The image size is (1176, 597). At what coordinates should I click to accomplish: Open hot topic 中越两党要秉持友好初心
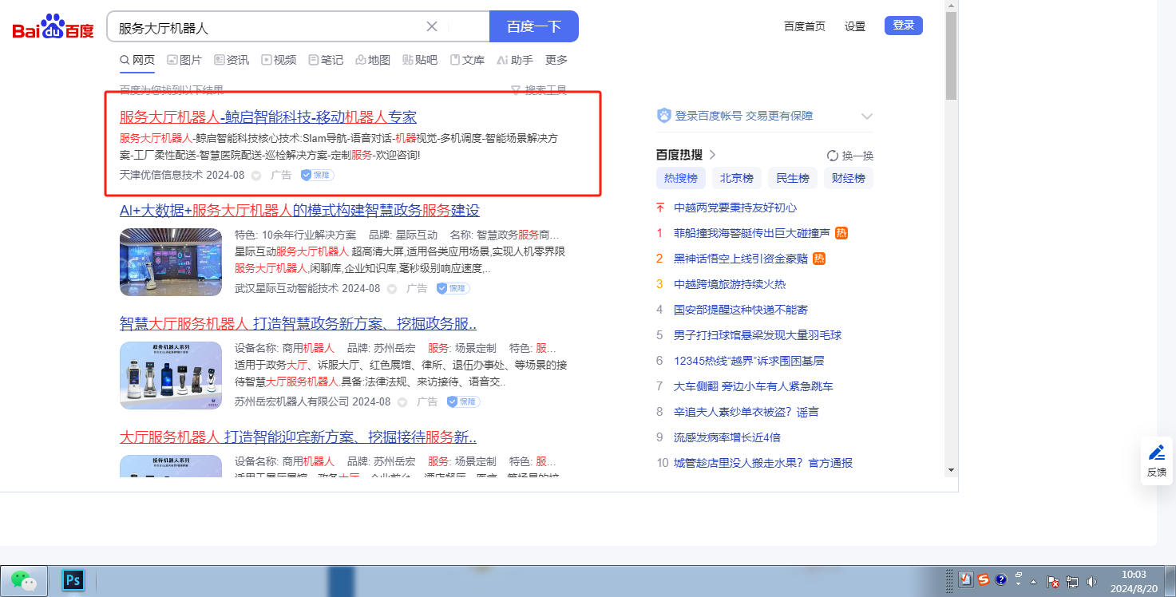[x=735, y=208]
